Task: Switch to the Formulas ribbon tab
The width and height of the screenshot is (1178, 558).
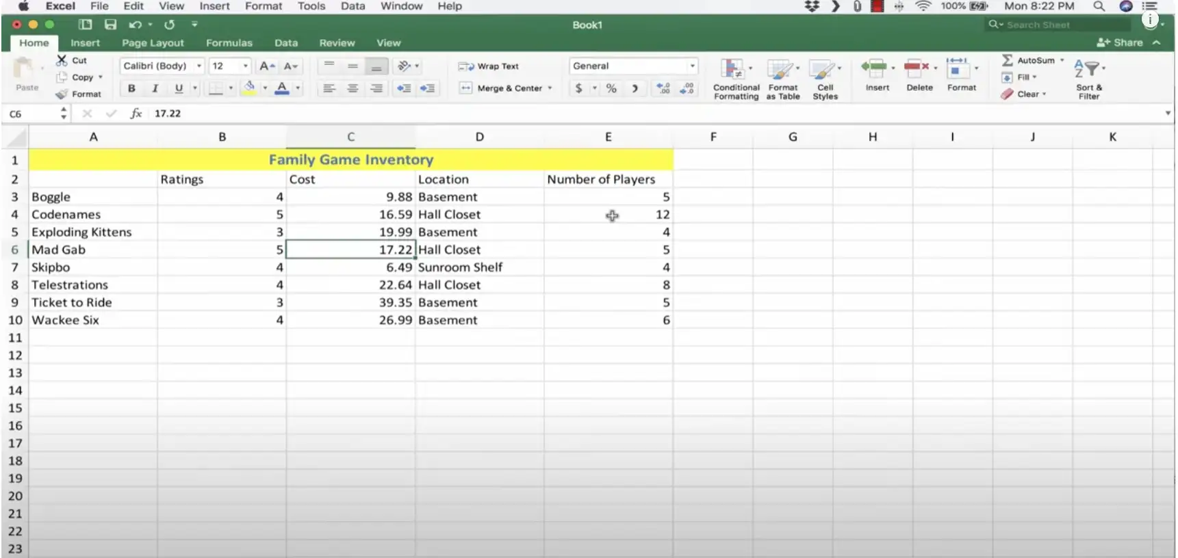Action: pyautogui.click(x=229, y=42)
